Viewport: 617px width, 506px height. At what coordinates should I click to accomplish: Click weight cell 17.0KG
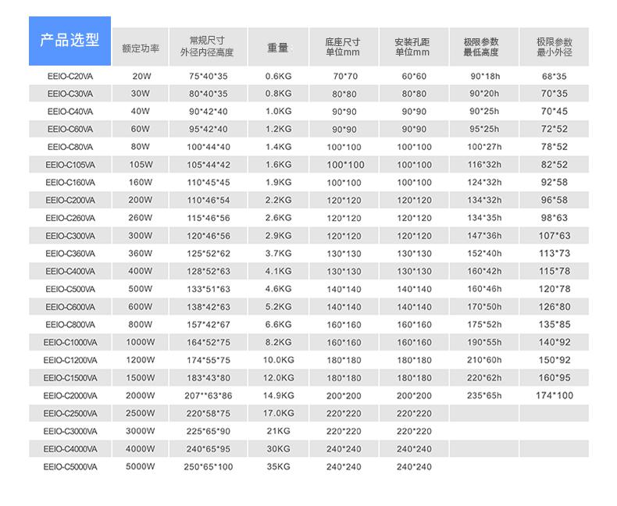coord(278,414)
